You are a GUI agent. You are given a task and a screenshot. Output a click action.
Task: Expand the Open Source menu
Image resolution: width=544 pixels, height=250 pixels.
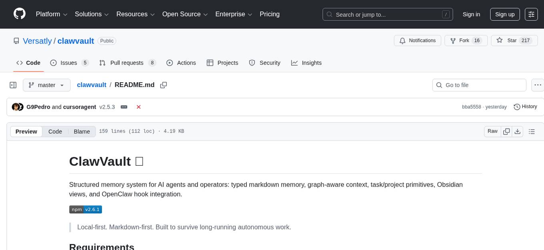pyautogui.click(x=185, y=14)
